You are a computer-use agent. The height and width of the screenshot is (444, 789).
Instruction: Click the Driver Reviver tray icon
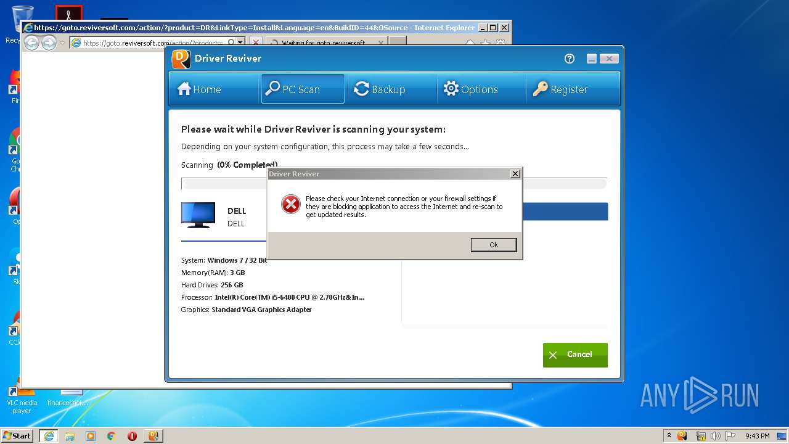(x=682, y=436)
